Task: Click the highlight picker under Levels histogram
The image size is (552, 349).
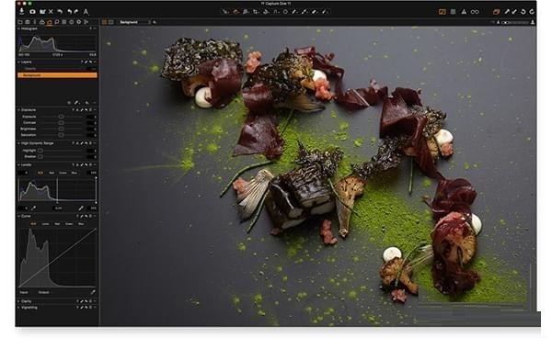Action: click(x=81, y=208)
